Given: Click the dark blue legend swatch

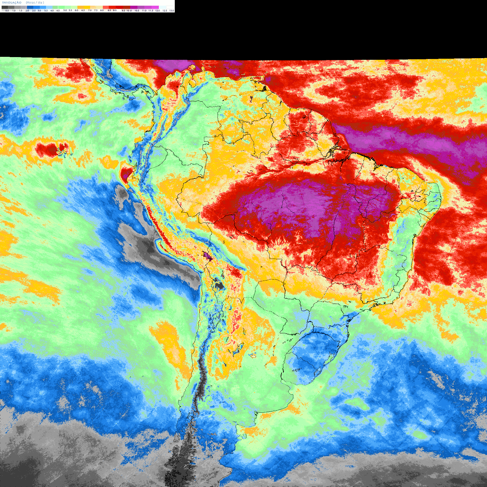Looking at the screenshot, I should (x=30, y=7).
